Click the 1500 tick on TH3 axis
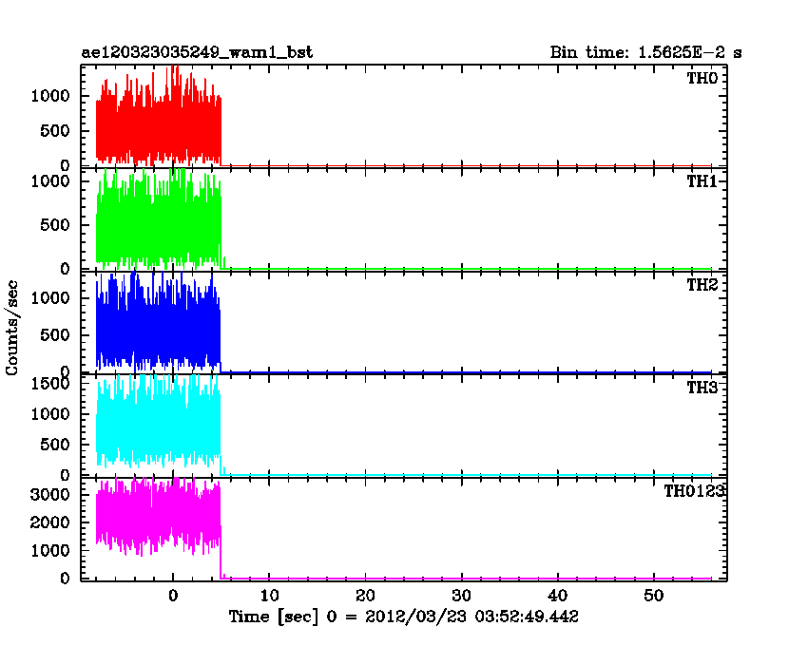Screen dimensions: 808x646 [x=50, y=383]
